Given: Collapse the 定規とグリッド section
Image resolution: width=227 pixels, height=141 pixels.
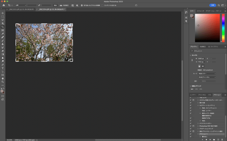Looking at the screenshot, I should click(x=191, y=86).
